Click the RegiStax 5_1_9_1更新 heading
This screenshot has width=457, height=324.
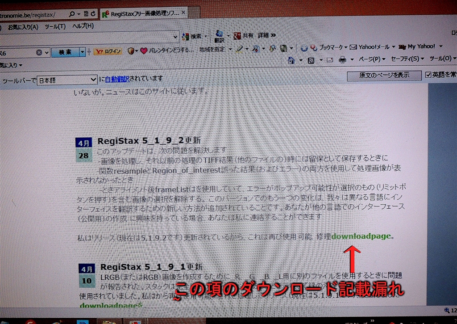tap(151, 267)
